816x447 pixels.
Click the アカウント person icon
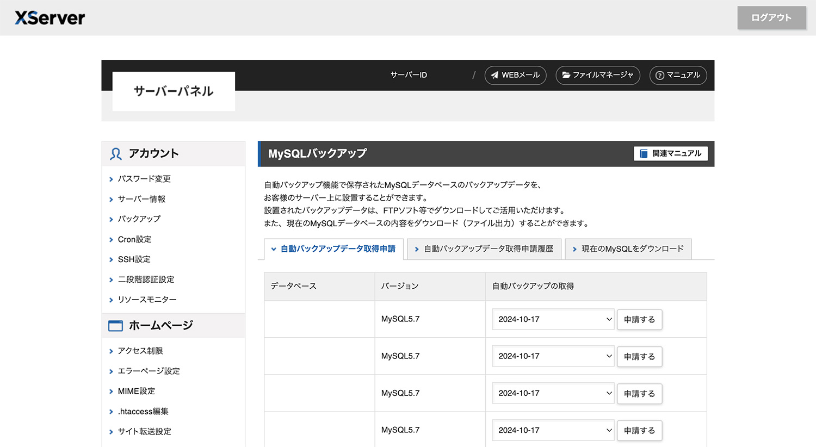[115, 154]
